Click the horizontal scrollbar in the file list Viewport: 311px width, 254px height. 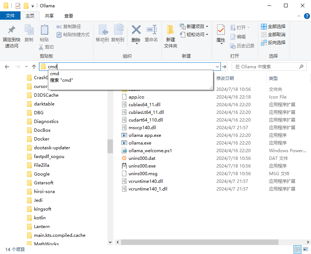point(199,242)
